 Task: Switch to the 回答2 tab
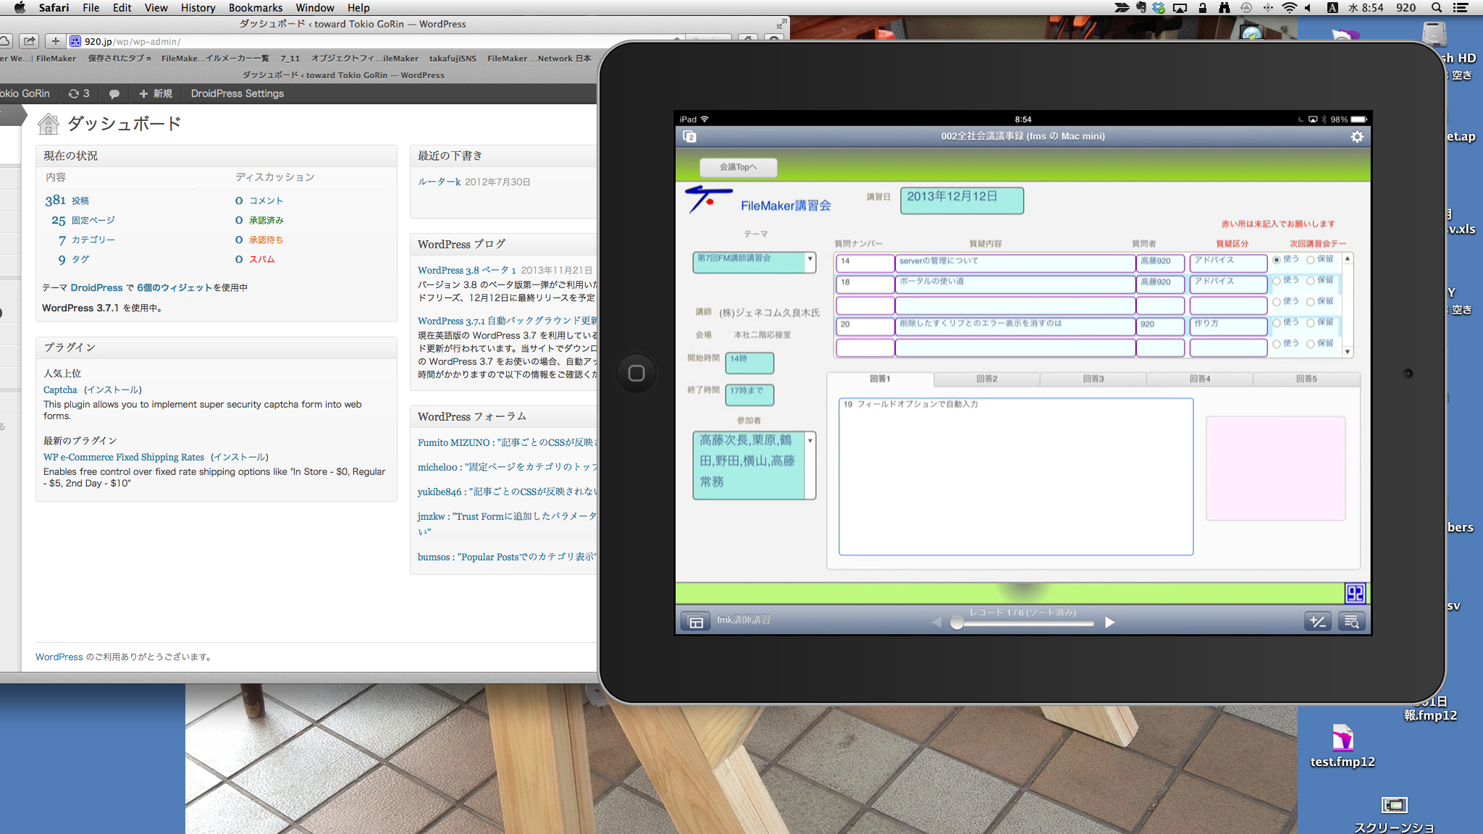[986, 379]
